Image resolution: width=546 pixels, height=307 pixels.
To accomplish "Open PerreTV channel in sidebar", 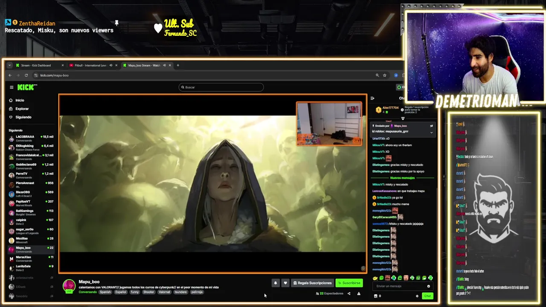I will tap(31, 175).
